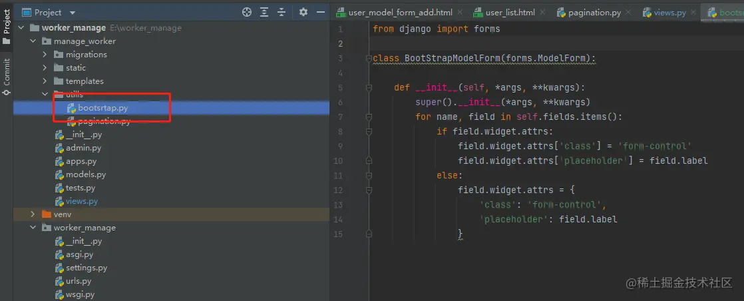Click the Select Opened File locate icon

coord(247,13)
